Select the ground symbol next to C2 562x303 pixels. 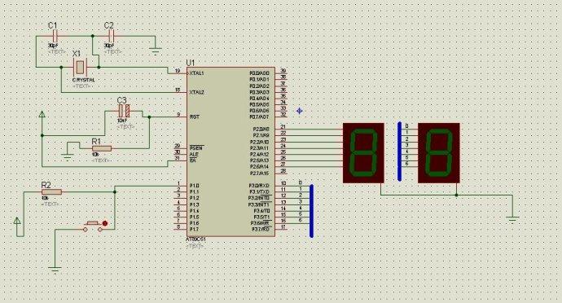coord(156,50)
